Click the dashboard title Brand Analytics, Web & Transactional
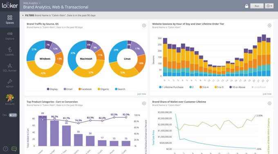The height and width of the screenshot is (154, 278). click(56, 7)
